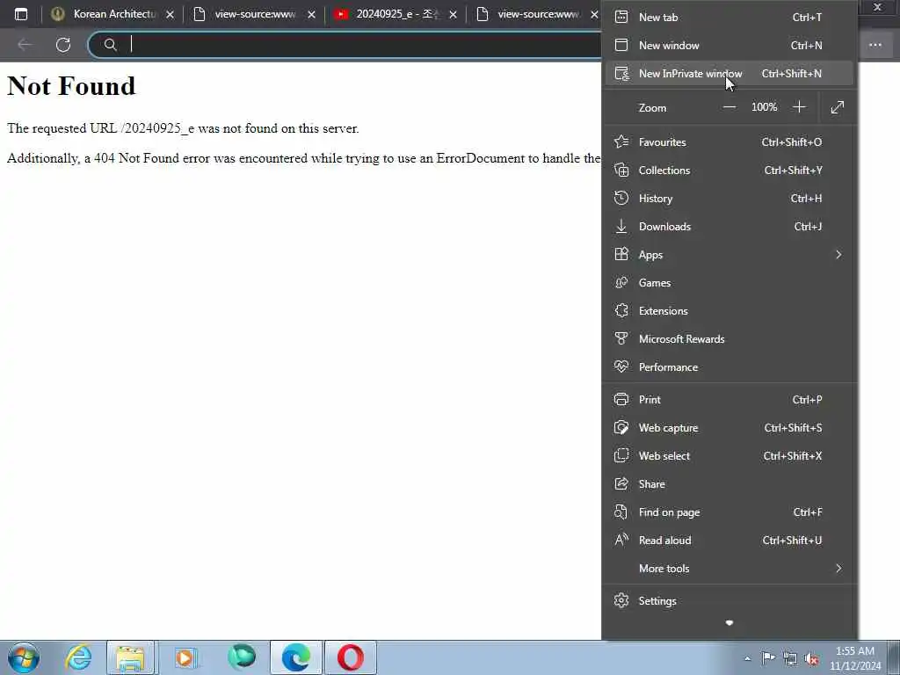
Task: Click the network tray icon
Action: point(790,658)
